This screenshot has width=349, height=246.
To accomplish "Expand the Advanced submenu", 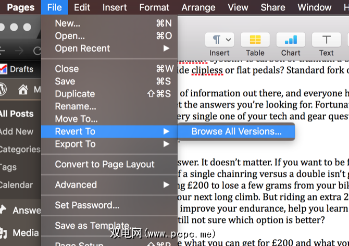I will pos(109,185).
